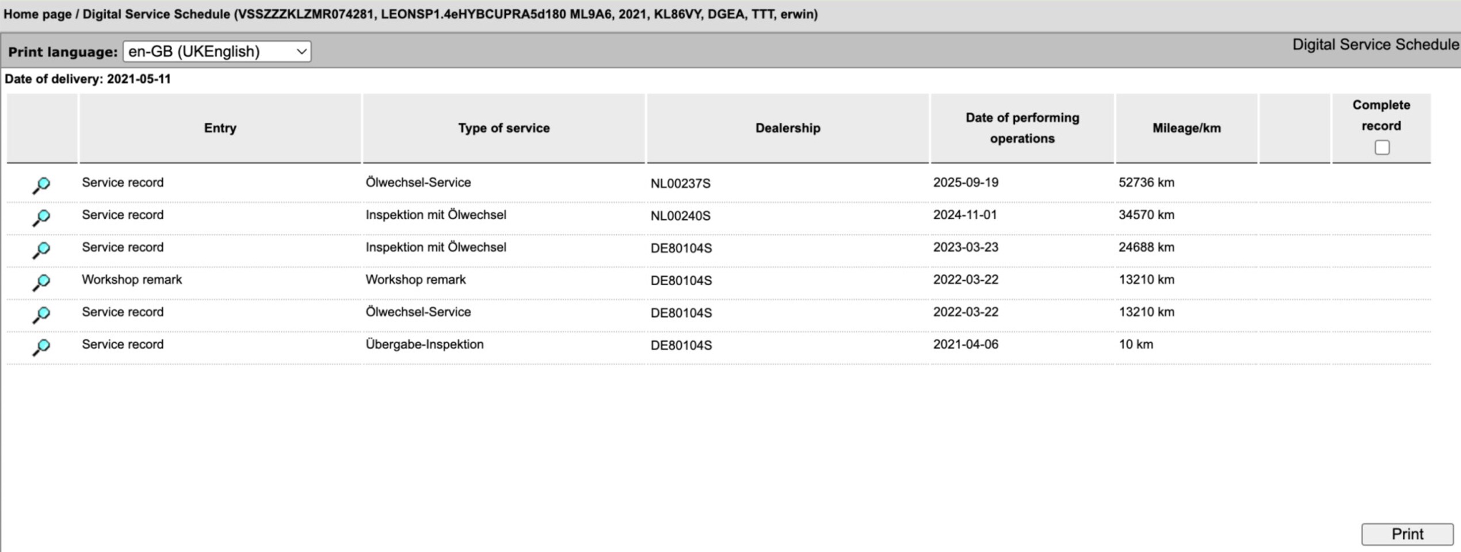Screen dimensions: 1461x552
Task: Open details for the 2025-09-19 Ölwechsel-Service record
Action: tap(41, 185)
